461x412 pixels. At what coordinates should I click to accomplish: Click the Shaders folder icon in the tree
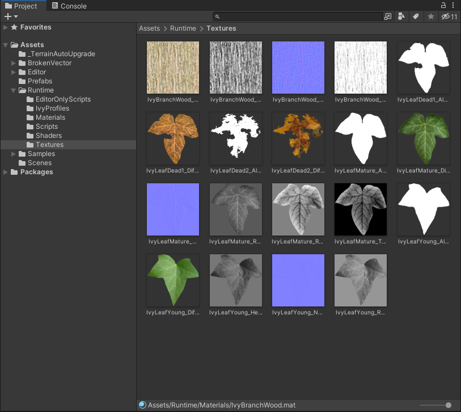(30, 136)
